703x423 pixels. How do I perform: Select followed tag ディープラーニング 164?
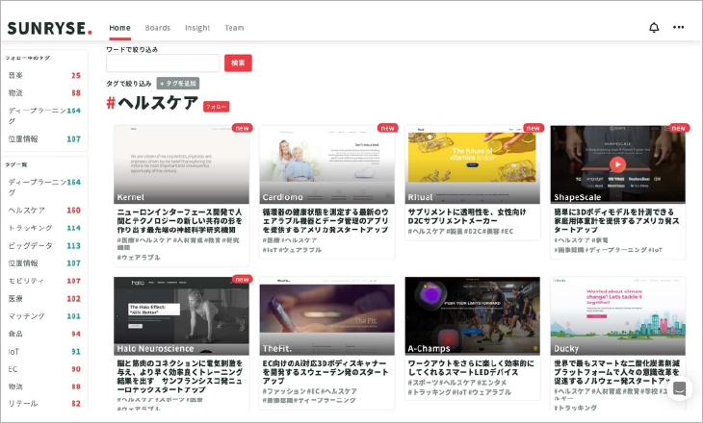(44, 115)
